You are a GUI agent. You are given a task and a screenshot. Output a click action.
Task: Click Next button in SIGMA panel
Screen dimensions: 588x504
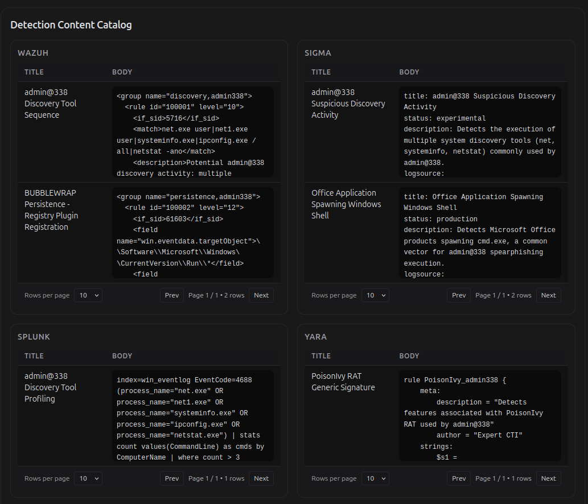click(x=548, y=295)
